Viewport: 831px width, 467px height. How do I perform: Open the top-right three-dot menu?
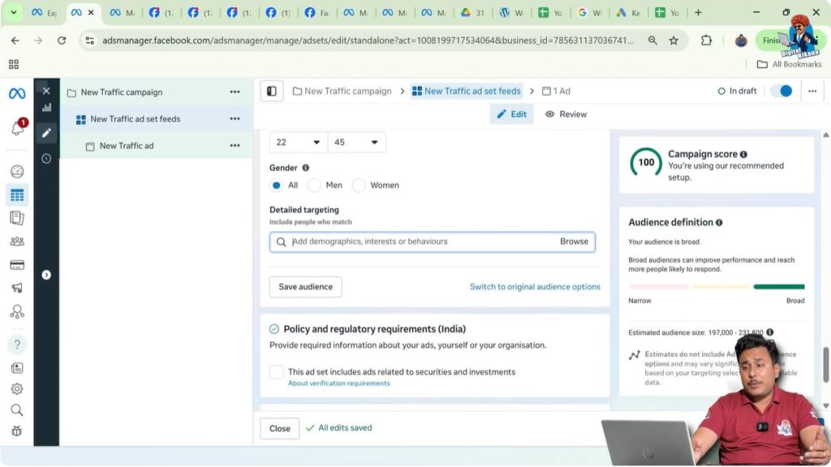[x=812, y=91]
